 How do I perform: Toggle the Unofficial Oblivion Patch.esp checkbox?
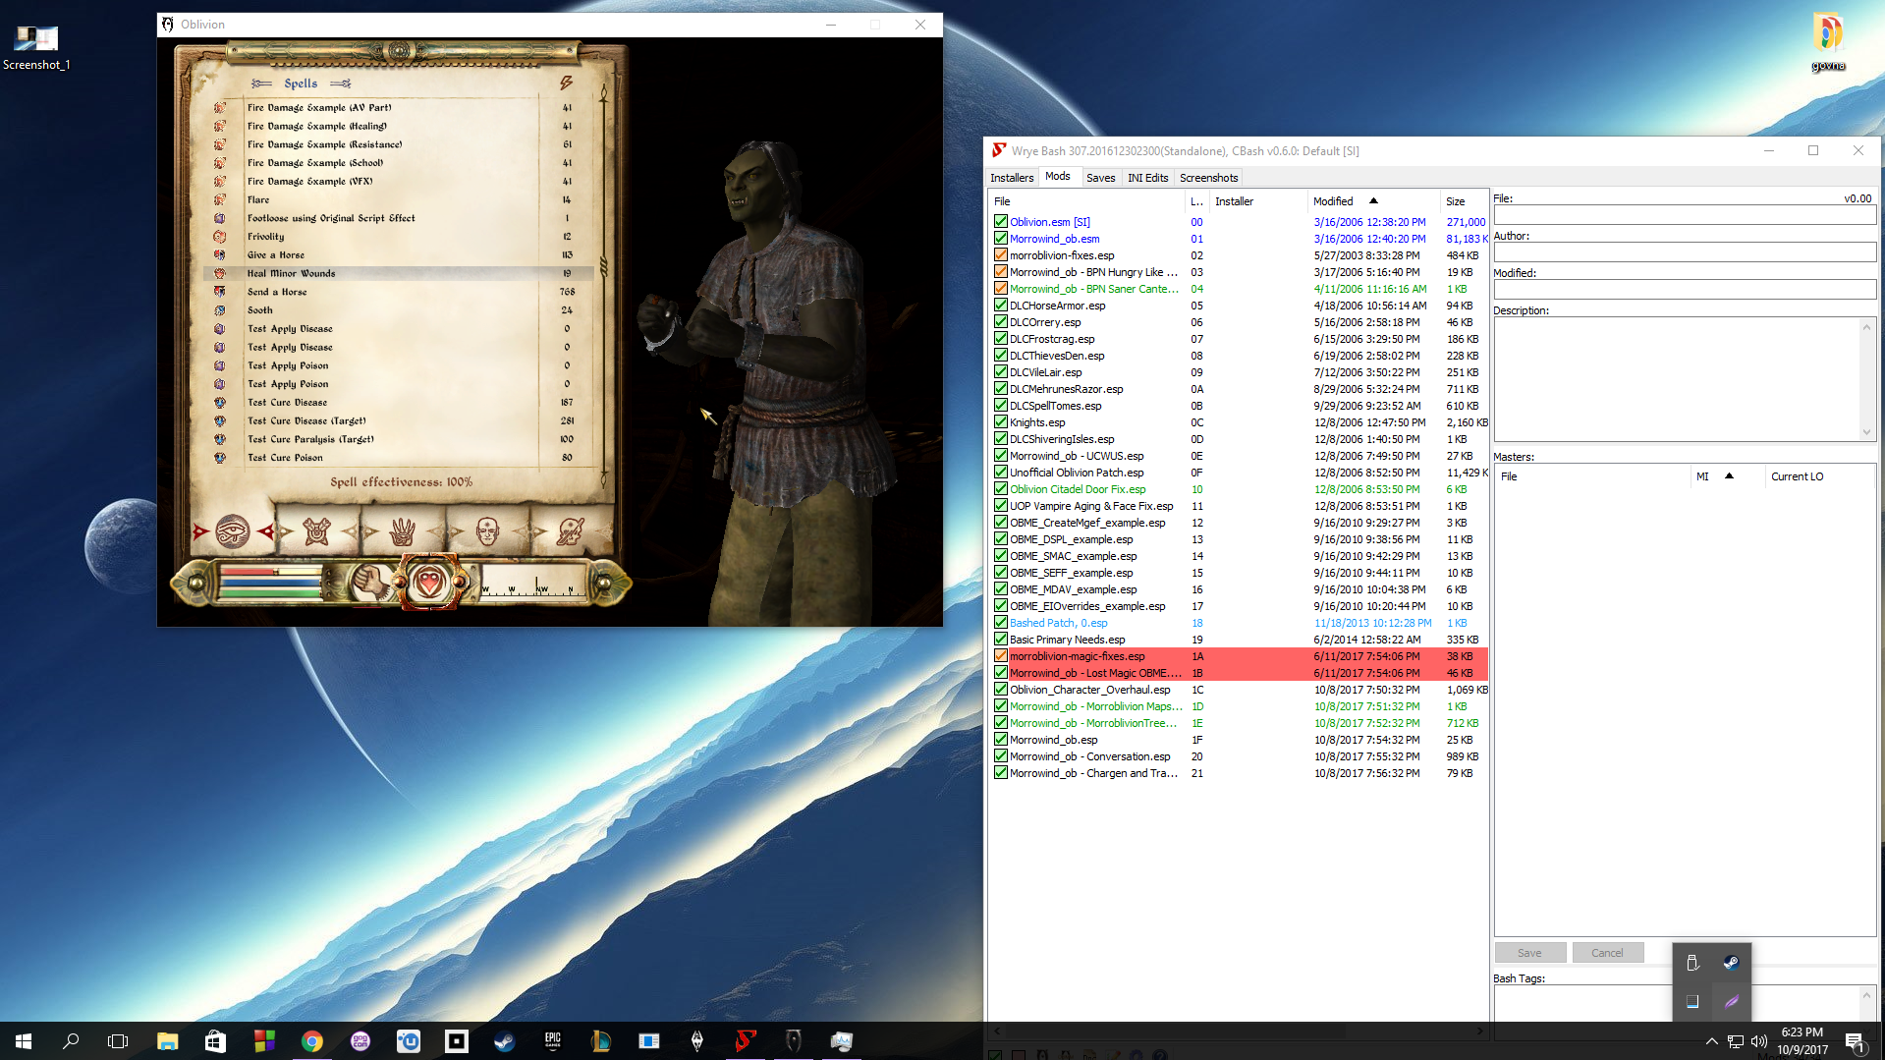point(1001,473)
